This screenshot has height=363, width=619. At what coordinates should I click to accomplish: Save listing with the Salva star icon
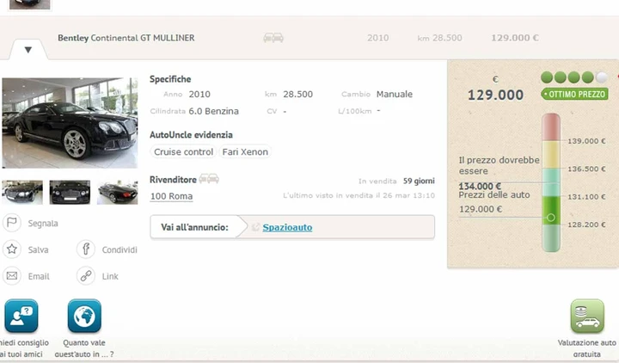12,249
